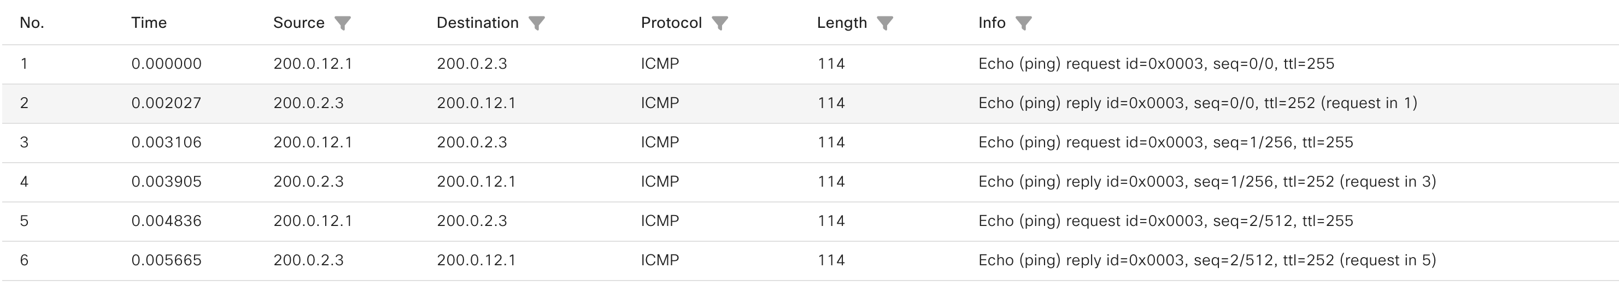The width and height of the screenshot is (1619, 286).
Task: Click the Source header label
Action: [298, 23]
